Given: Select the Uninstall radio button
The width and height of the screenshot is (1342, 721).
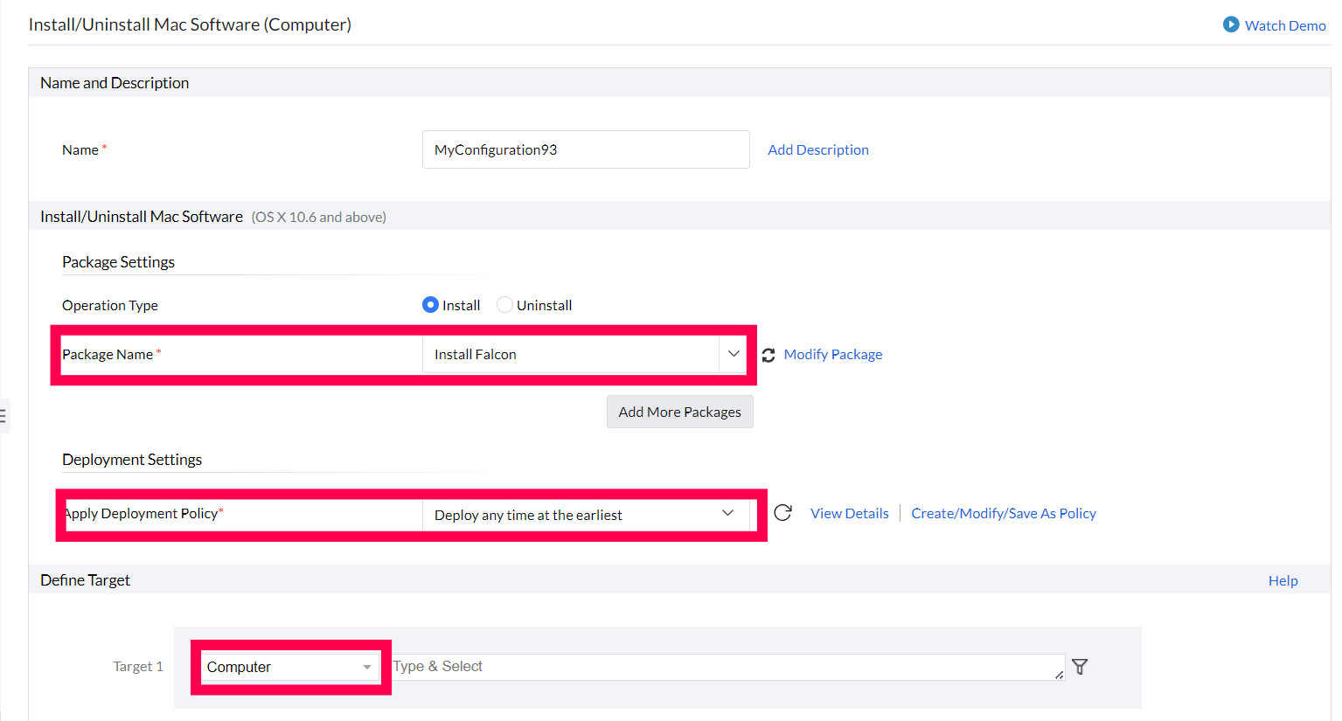Looking at the screenshot, I should (504, 305).
